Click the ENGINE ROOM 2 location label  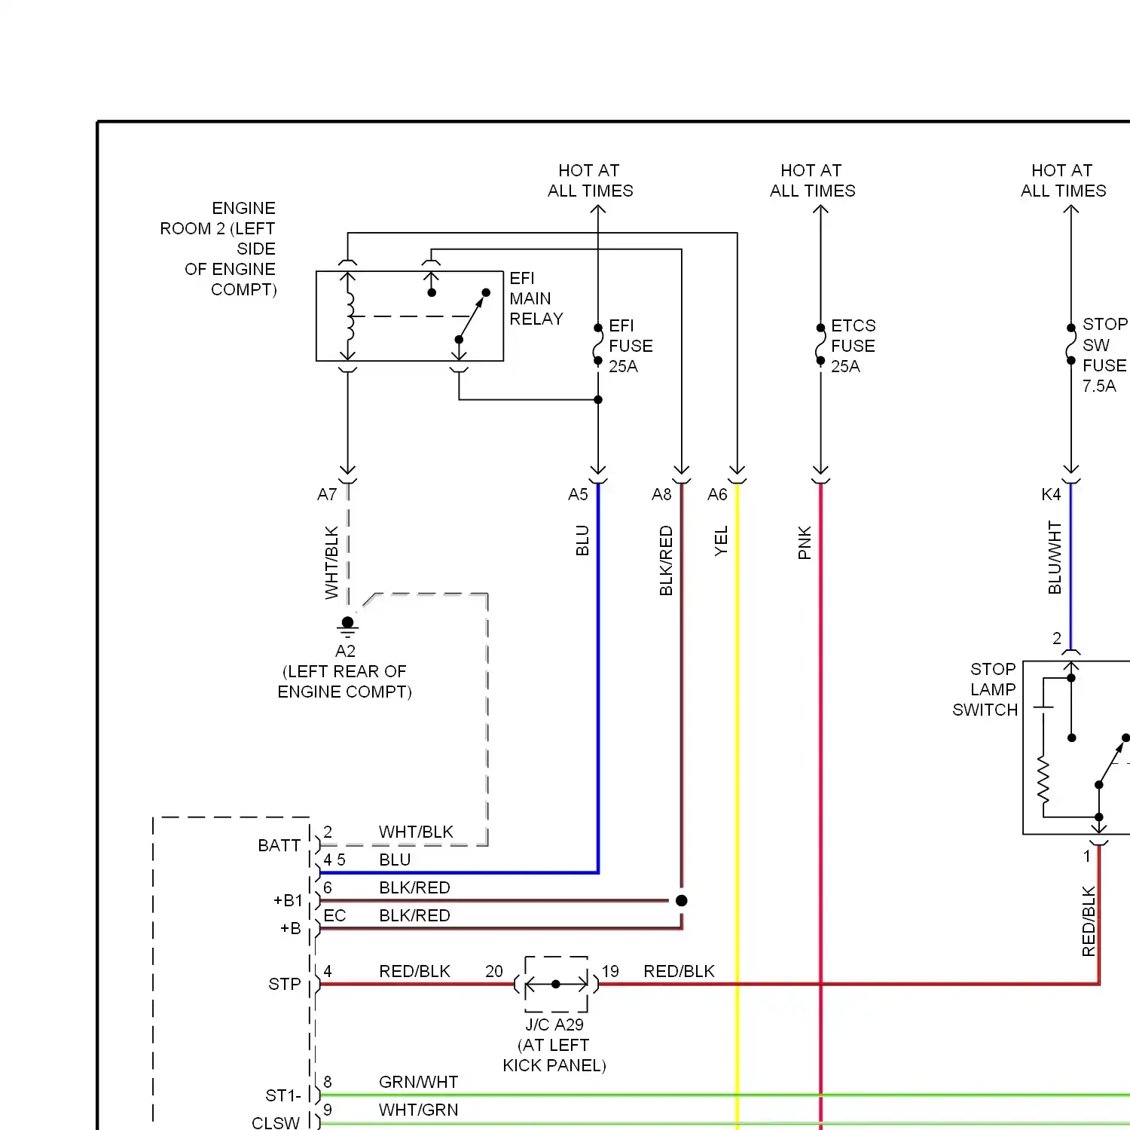218,249
